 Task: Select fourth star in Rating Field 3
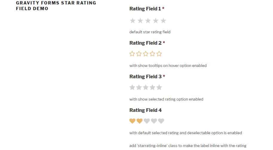152,87
